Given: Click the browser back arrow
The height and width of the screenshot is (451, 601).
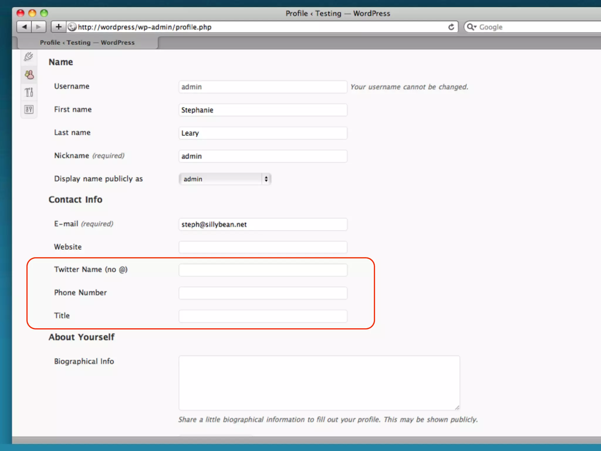Looking at the screenshot, I should coord(24,27).
